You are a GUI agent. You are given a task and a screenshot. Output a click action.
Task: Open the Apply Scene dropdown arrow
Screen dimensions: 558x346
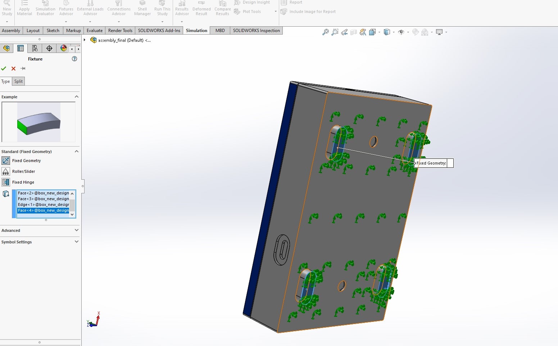(x=432, y=32)
